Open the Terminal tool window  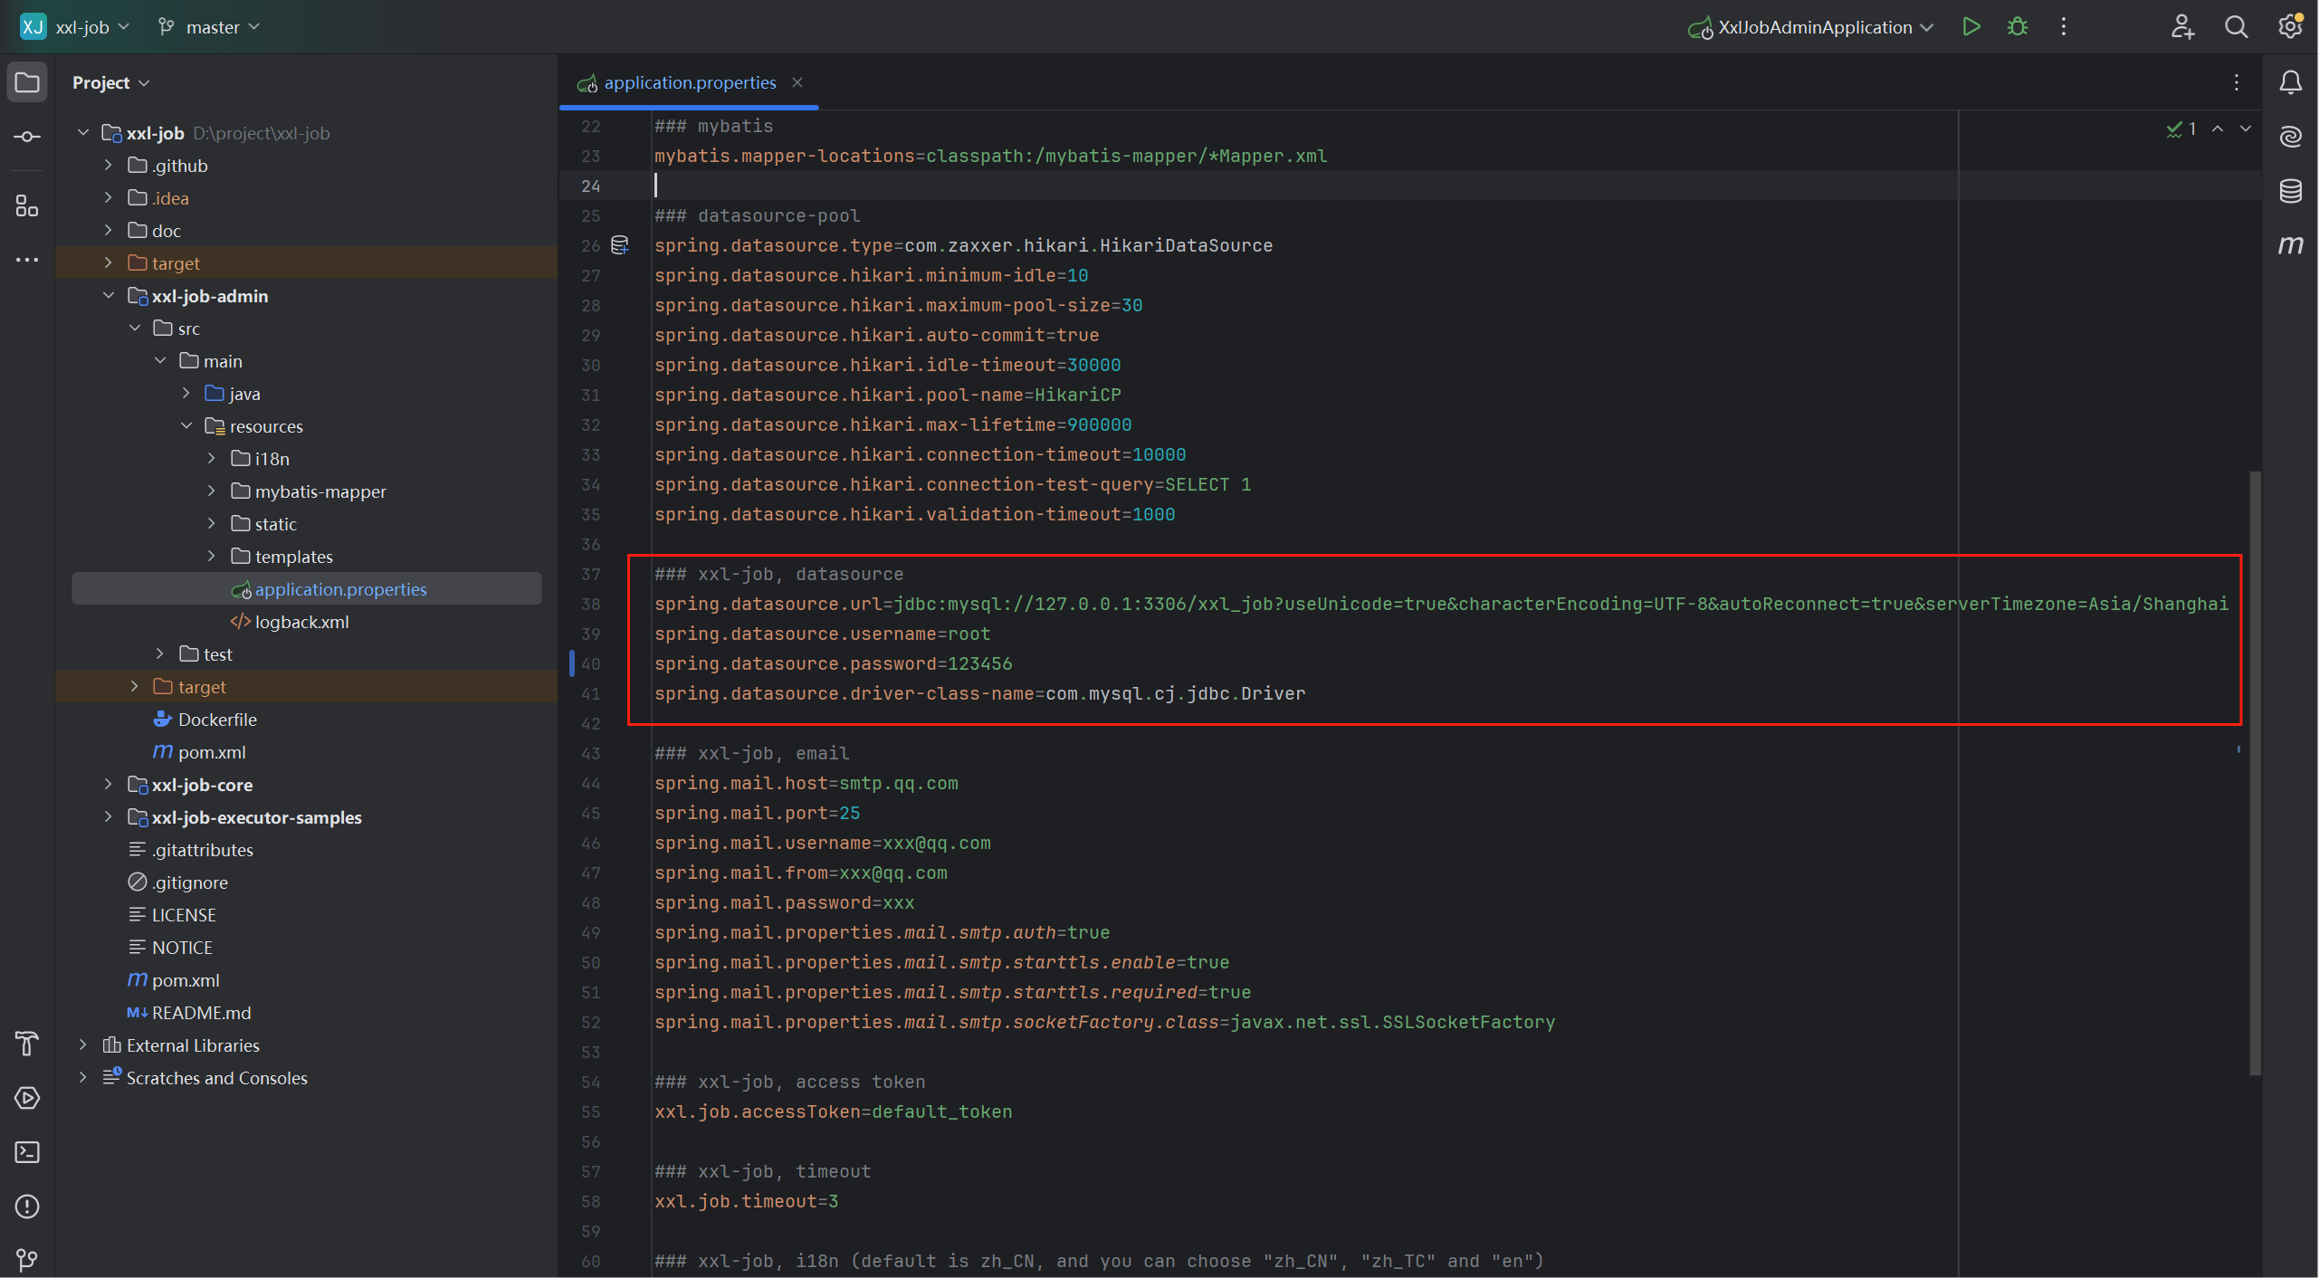(27, 1152)
